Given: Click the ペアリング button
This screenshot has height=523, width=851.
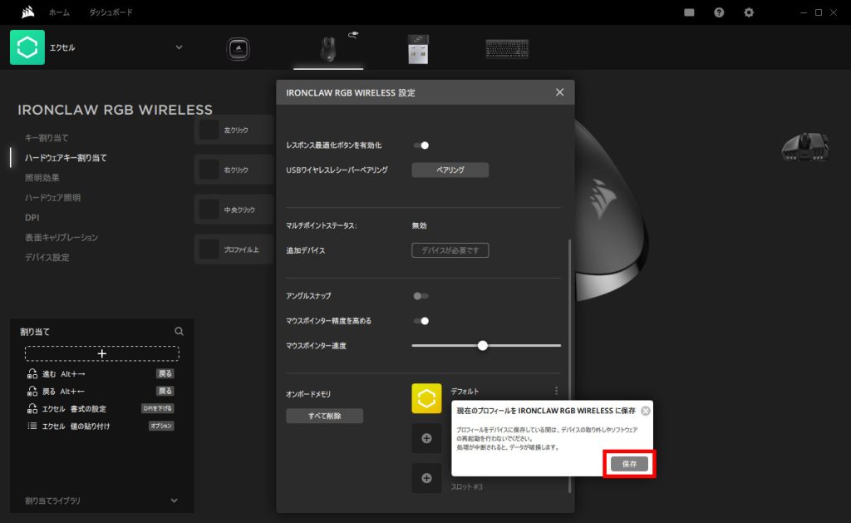Looking at the screenshot, I should click(x=450, y=170).
